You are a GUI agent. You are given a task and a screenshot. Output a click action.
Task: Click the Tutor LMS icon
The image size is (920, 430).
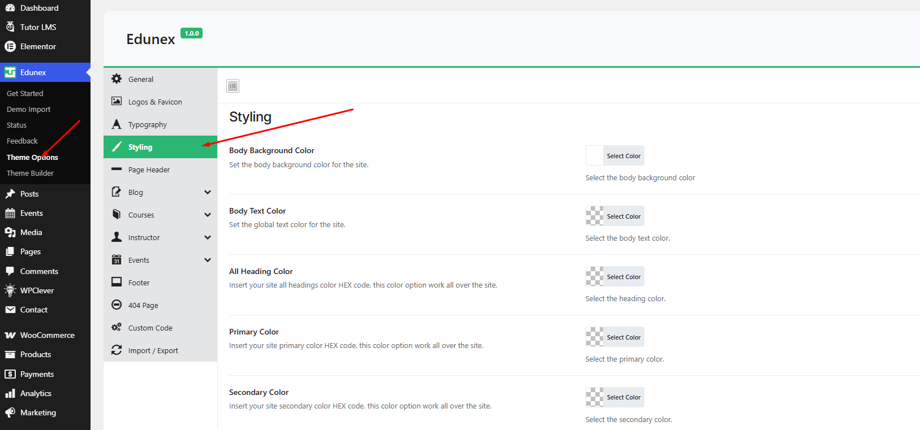pyautogui.click(x=10, y=27)
